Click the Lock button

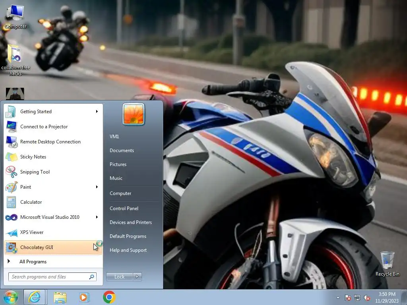(120, 277)
